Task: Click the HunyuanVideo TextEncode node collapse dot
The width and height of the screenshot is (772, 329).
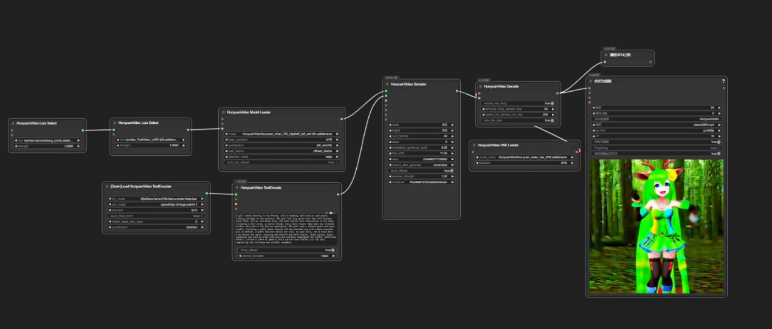Action: pyautogui.click(x=237, y=188)
